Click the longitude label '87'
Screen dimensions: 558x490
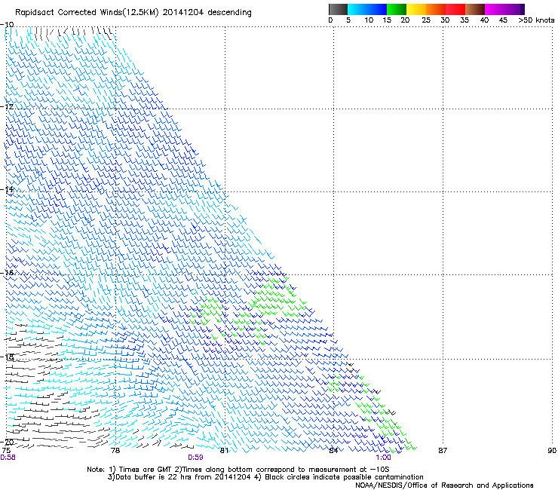(x=443, y=451)
